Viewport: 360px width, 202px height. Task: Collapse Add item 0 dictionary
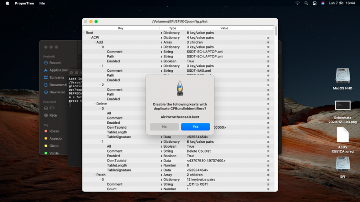point(100,47)
